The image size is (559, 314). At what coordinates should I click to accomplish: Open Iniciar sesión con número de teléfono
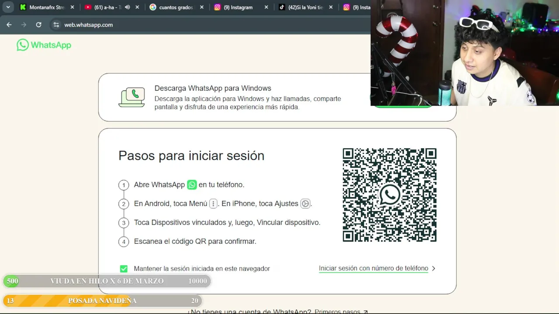click(x=373, y=269)
